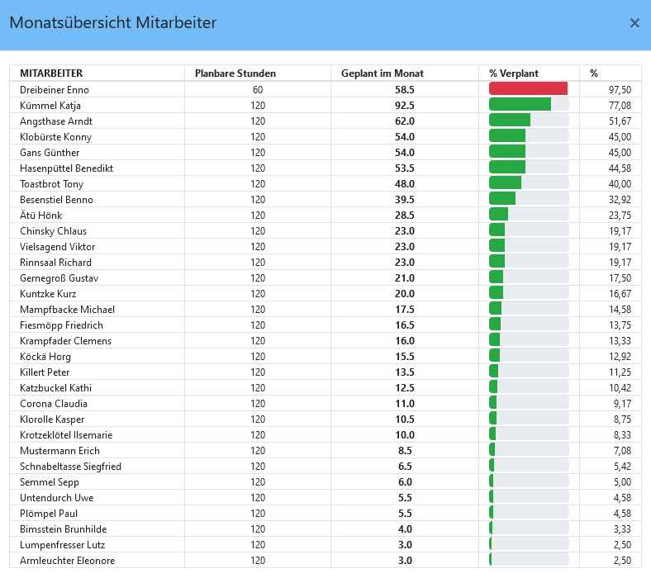Viewport: 651px width, 583px height.
Task: Click percentage value 17,50
Action: point(620,278)
